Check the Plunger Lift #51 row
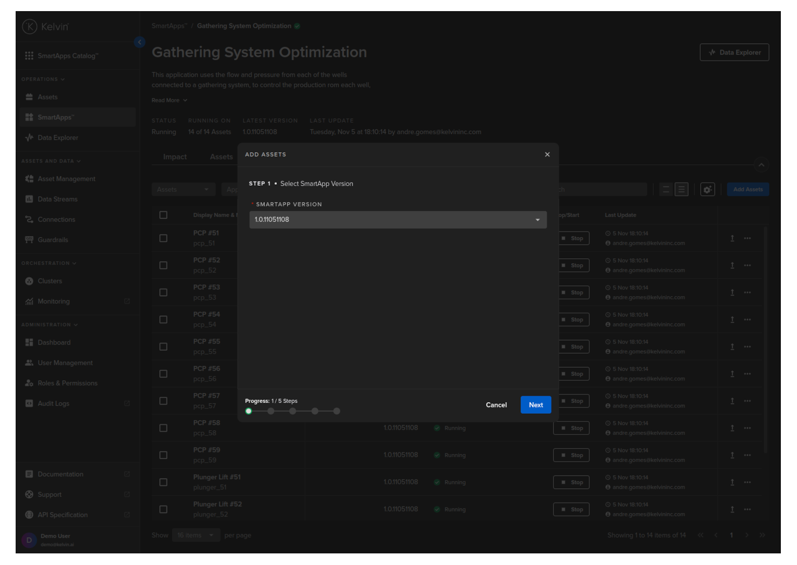The image size is (797, 565). [163, 482]
